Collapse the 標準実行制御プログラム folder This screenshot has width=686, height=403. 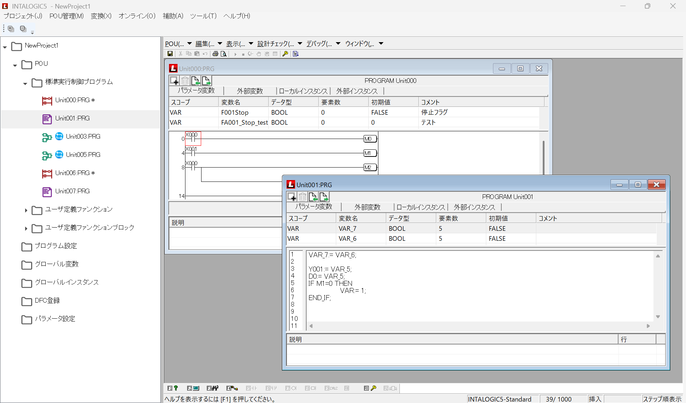[25, 83]
